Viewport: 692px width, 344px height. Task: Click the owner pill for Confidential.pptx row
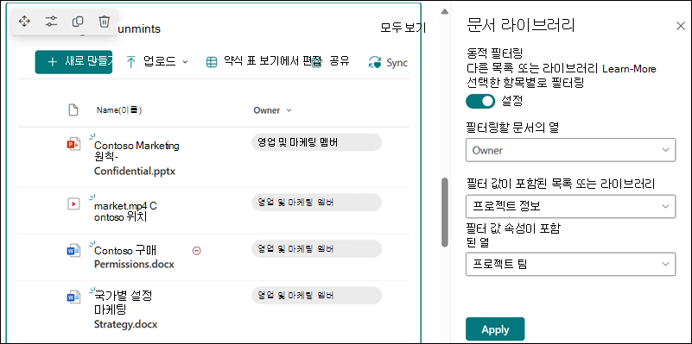(x=316, y=142)
